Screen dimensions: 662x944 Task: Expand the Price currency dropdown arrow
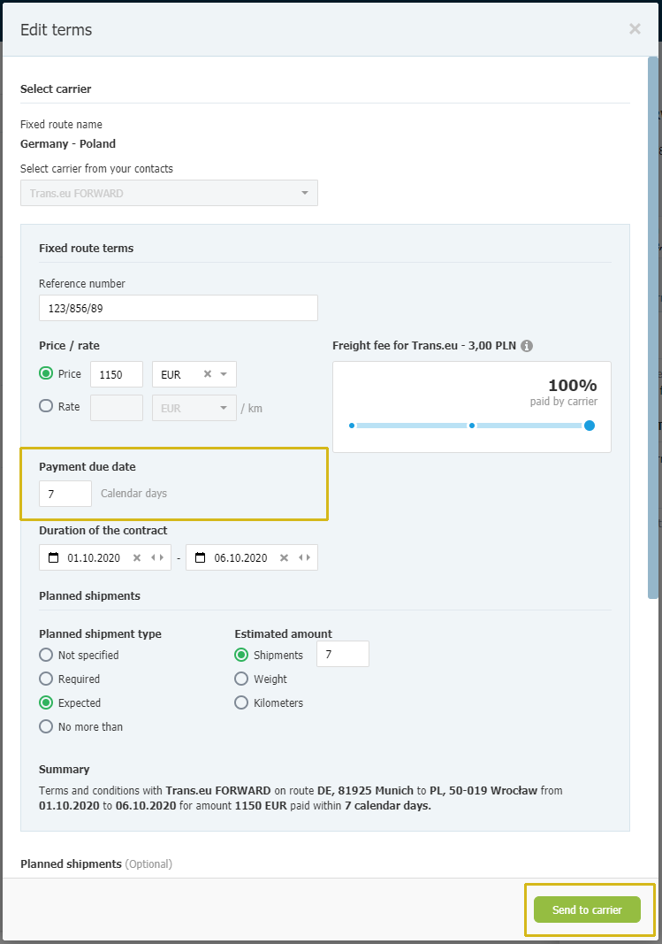coord(224,374)
